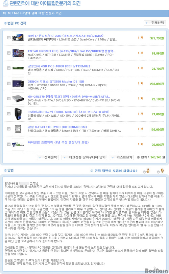Click the thumbs-up helpful answer icon

tap(148, 171)
